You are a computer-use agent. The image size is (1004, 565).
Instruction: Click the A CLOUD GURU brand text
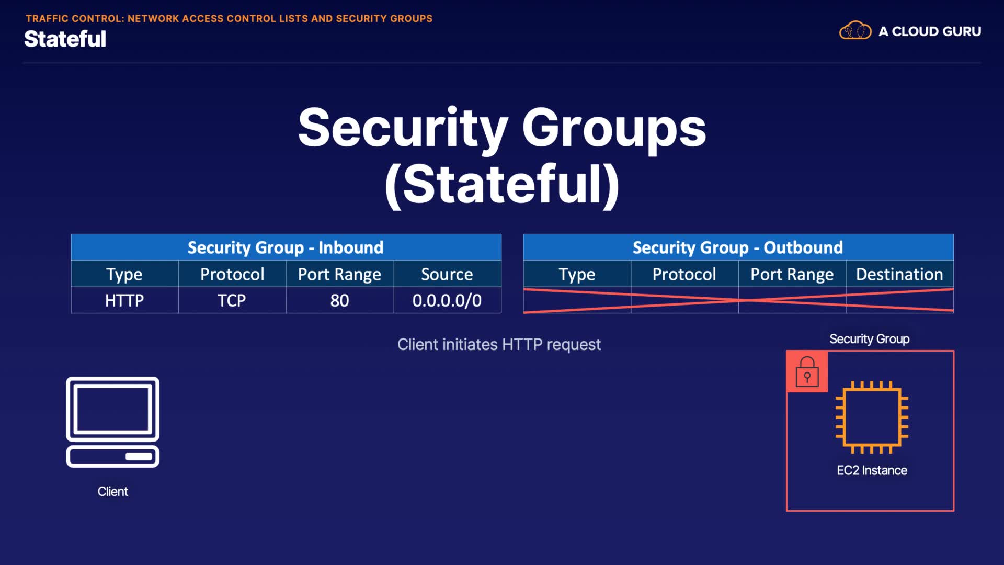tap(929, 31)
